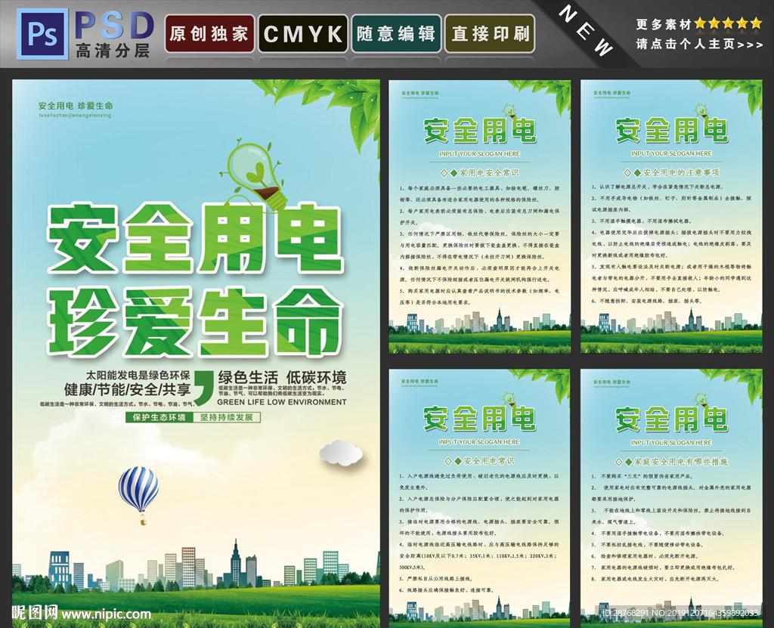The width and height of the screenshot is (774, 628).
Task: Click the 保护生态环境 green label
Action: click(x=159, y=417)
